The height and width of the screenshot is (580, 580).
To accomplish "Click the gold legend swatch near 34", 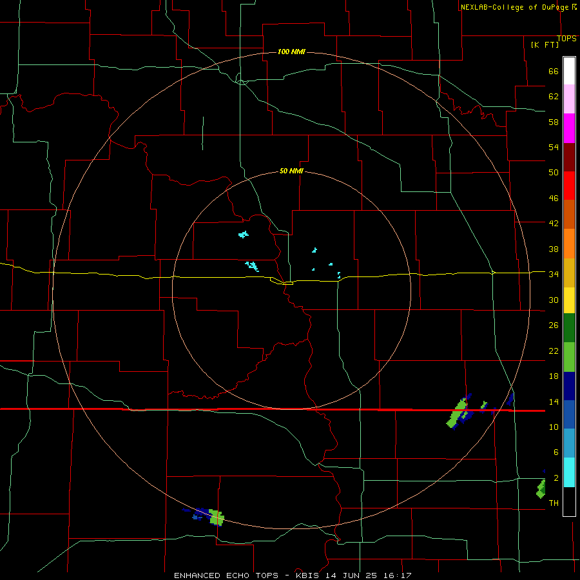I will (x=569, y=273).
